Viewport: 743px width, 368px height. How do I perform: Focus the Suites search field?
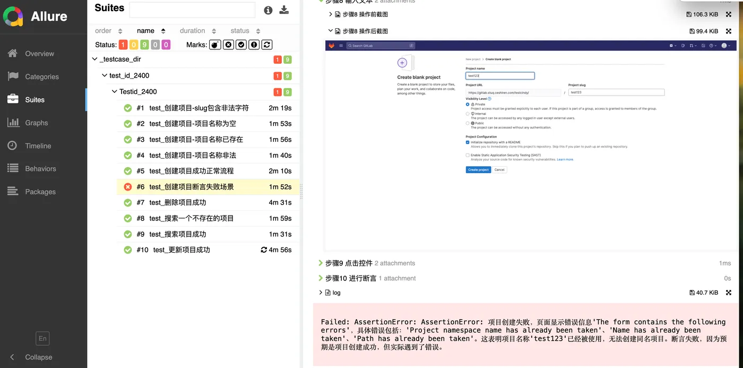tap(192, 10)
